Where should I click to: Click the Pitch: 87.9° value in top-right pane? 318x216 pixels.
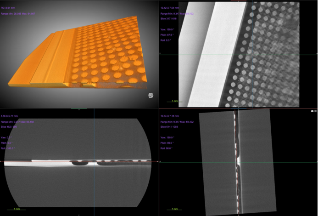point(167,34)
